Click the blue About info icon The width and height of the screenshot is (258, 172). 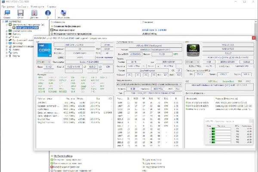pyautogui.click(x=48, y=13)
